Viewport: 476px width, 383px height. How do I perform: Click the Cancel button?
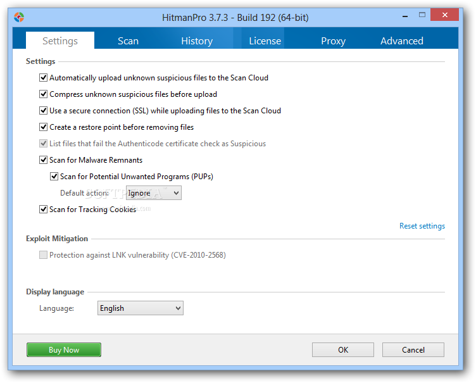413,350
